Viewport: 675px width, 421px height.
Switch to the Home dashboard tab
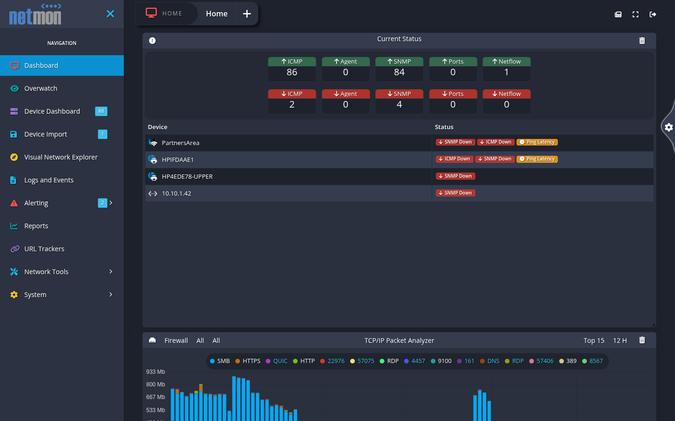pyautogui.click(x=217, y=14)
